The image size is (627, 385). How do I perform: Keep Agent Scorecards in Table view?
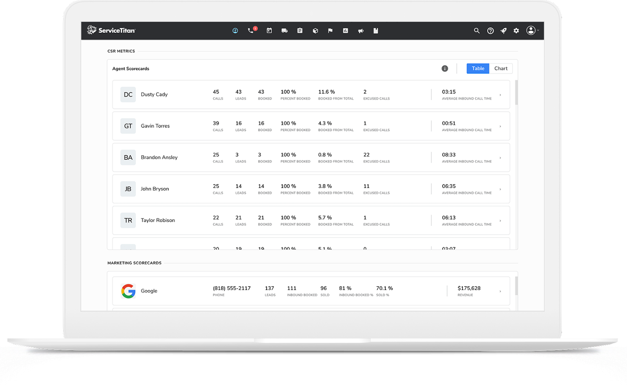[477, 68]
